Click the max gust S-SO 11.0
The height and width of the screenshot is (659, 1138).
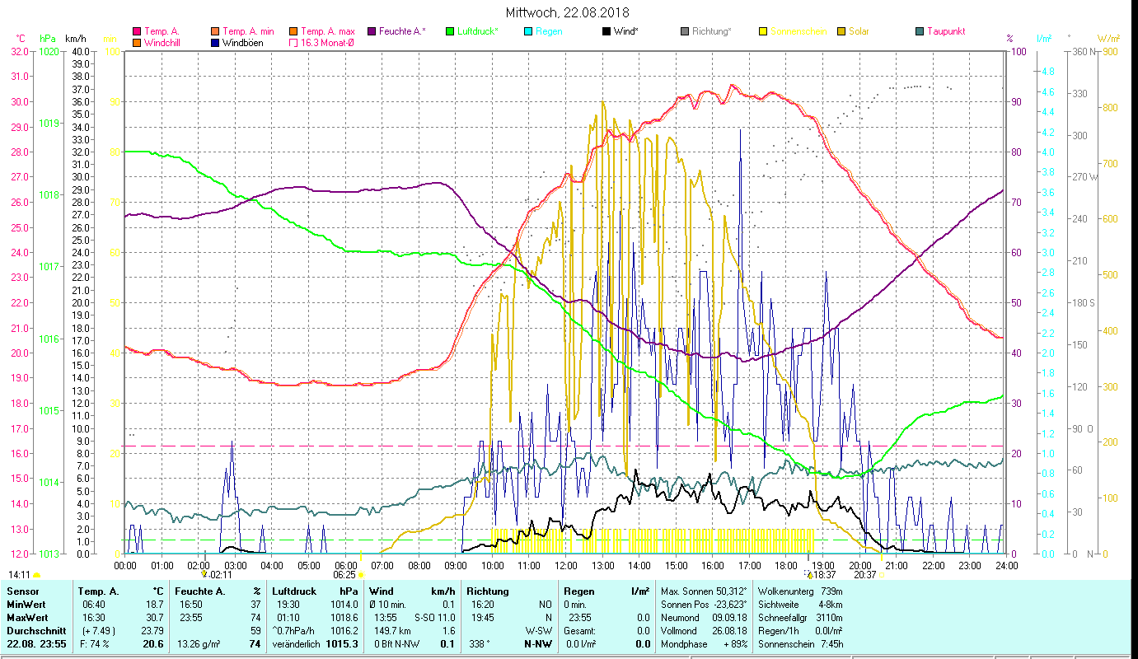[x=434, y=618]
